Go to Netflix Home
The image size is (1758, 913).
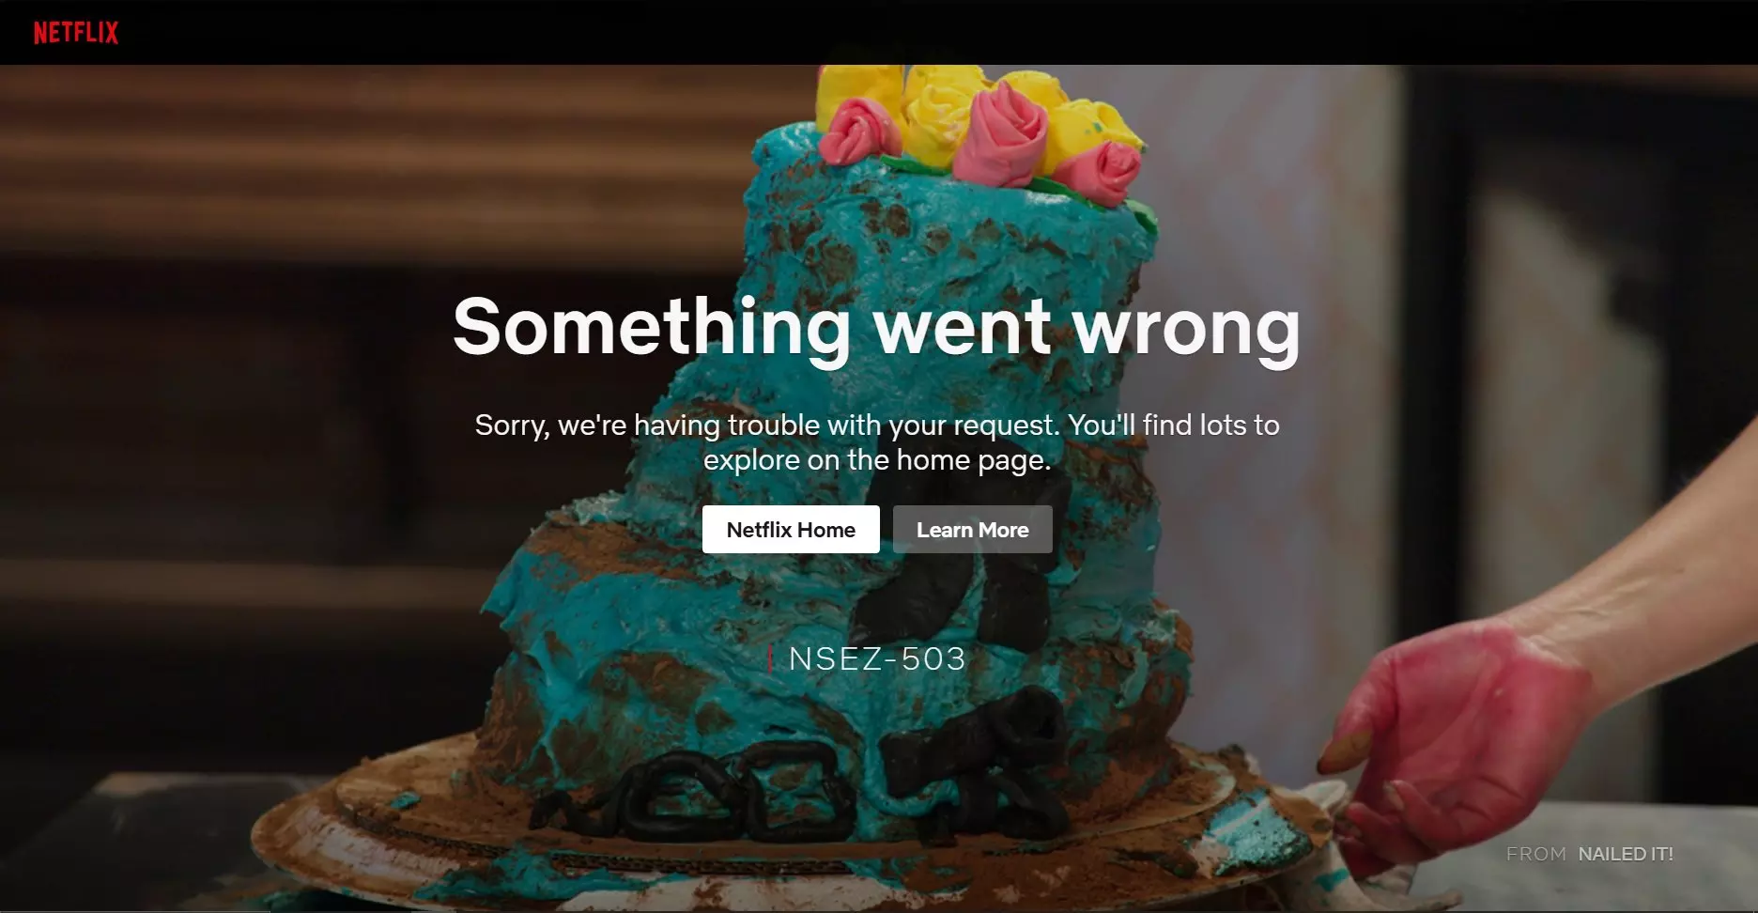791,530
